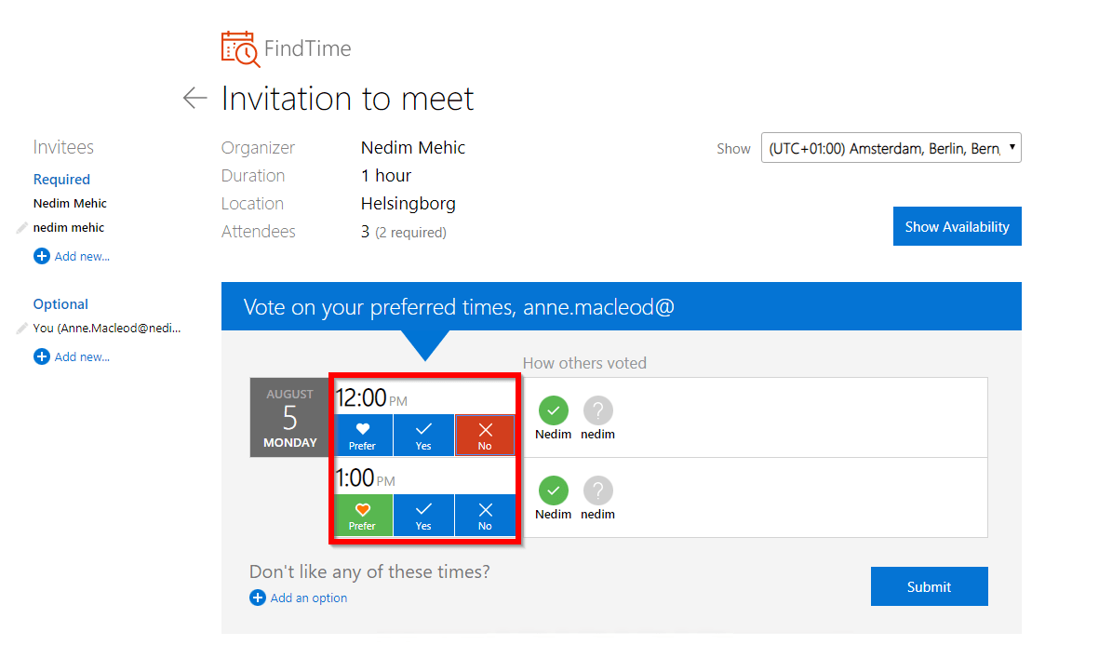Viewport: 1112px width, 645px height.
Task: Open the time zone dropdown
Action: pos(891,148)
